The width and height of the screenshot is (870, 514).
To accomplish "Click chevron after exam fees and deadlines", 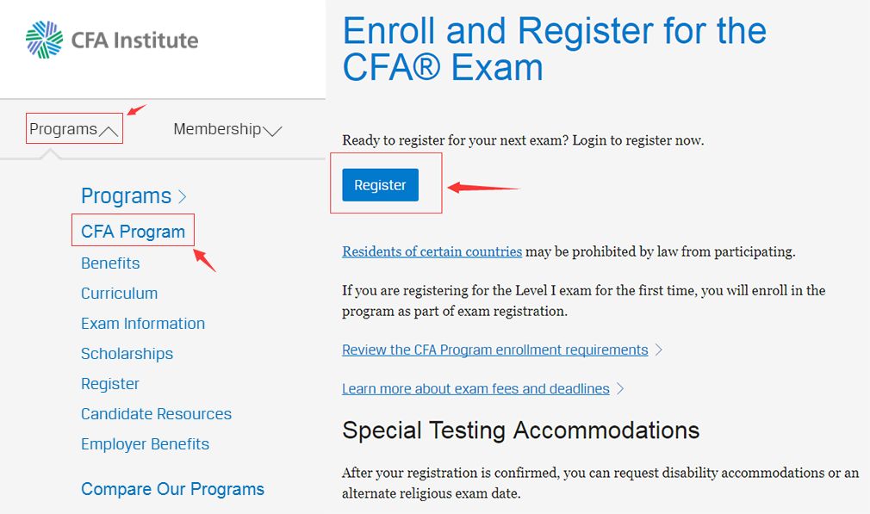I will 620,389.
